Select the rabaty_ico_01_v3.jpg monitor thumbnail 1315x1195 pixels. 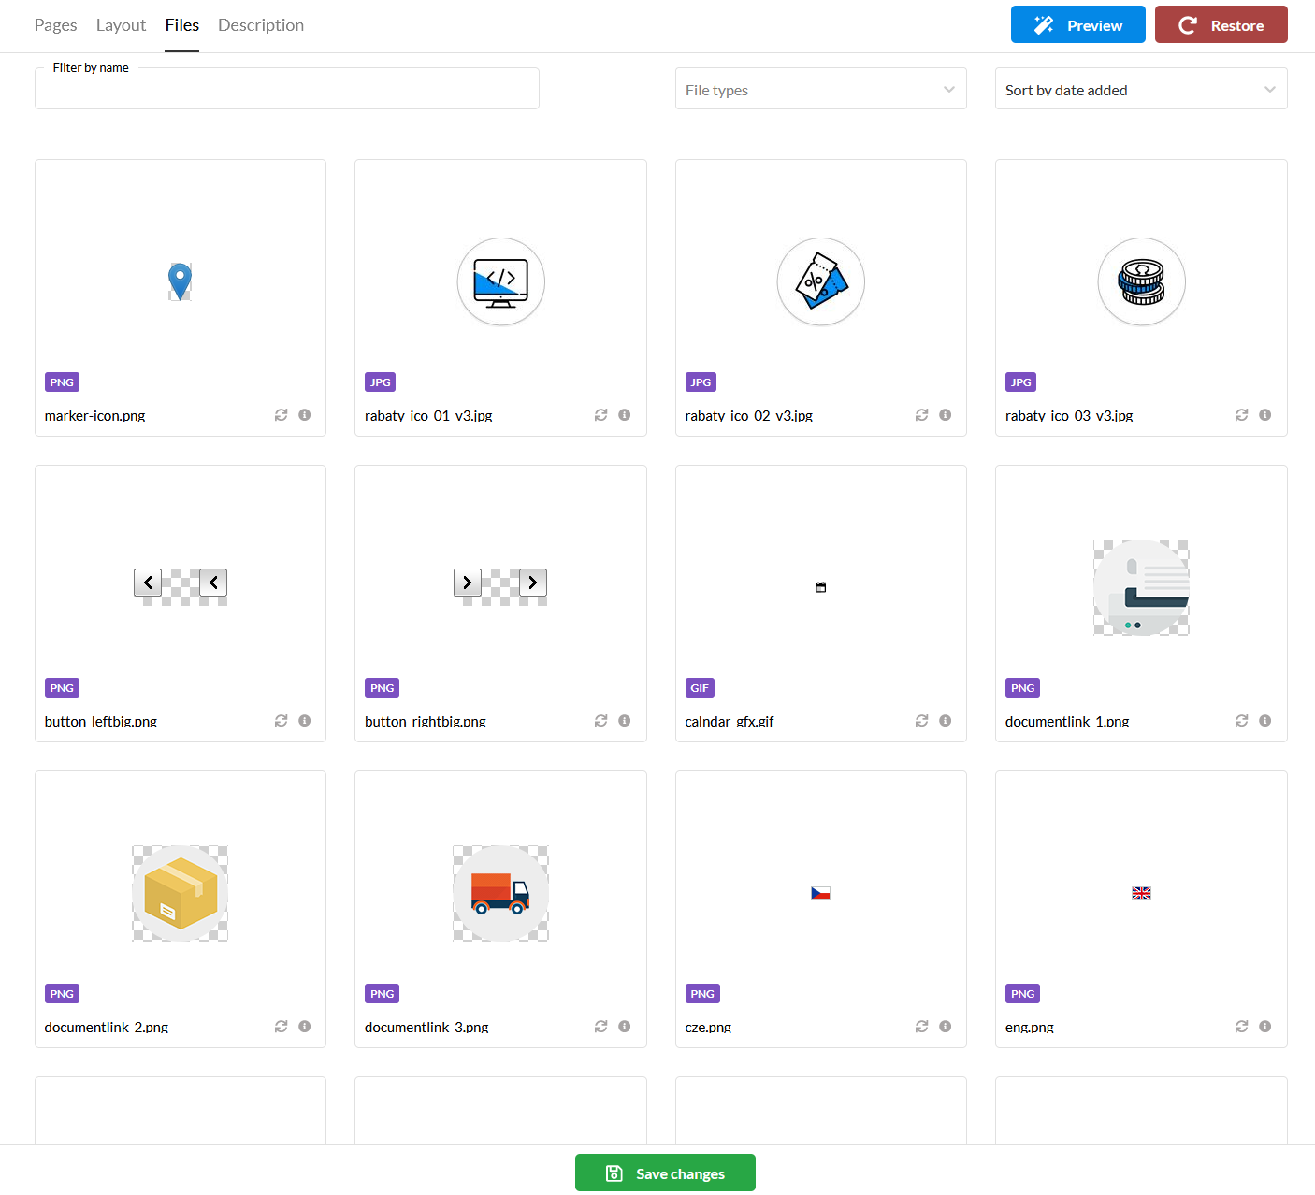(500, 281)
